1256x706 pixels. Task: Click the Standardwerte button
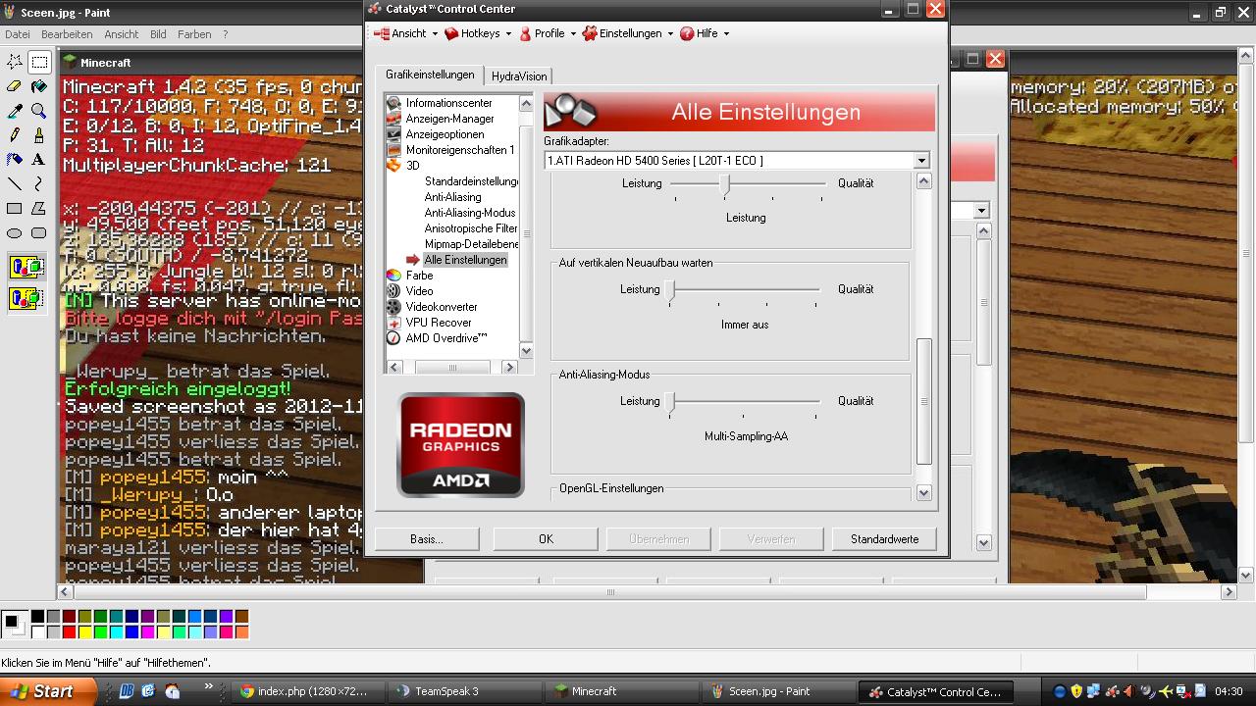(884, 539)
